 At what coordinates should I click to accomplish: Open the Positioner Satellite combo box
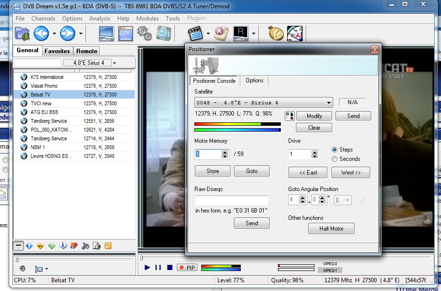[x=264, y=102]
